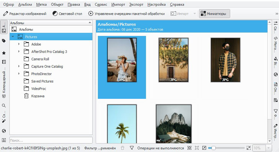The width and height of the screenshot is (279, 152).
Task: Select the Saved Pictures album
Action: [42, 81]
